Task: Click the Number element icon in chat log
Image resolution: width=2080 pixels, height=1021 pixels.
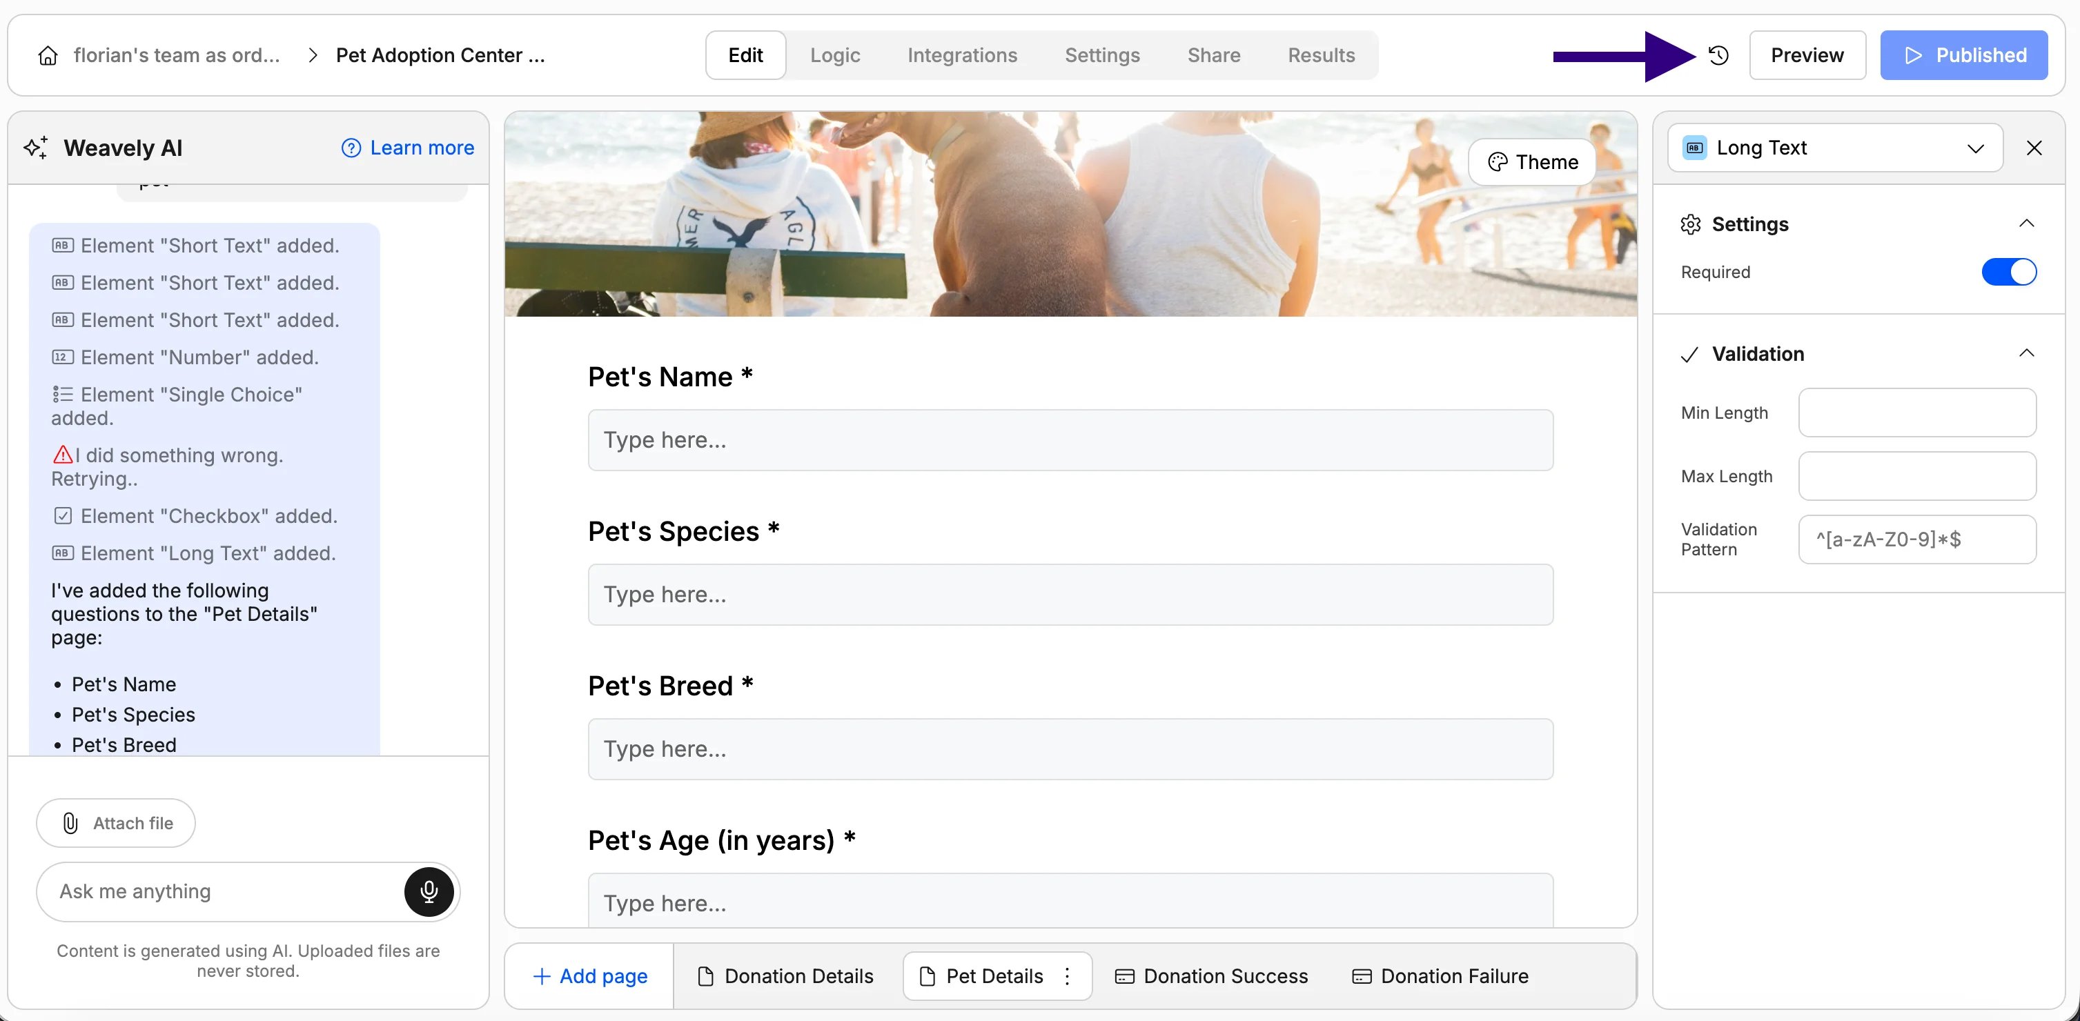Action: click(62, 357)
